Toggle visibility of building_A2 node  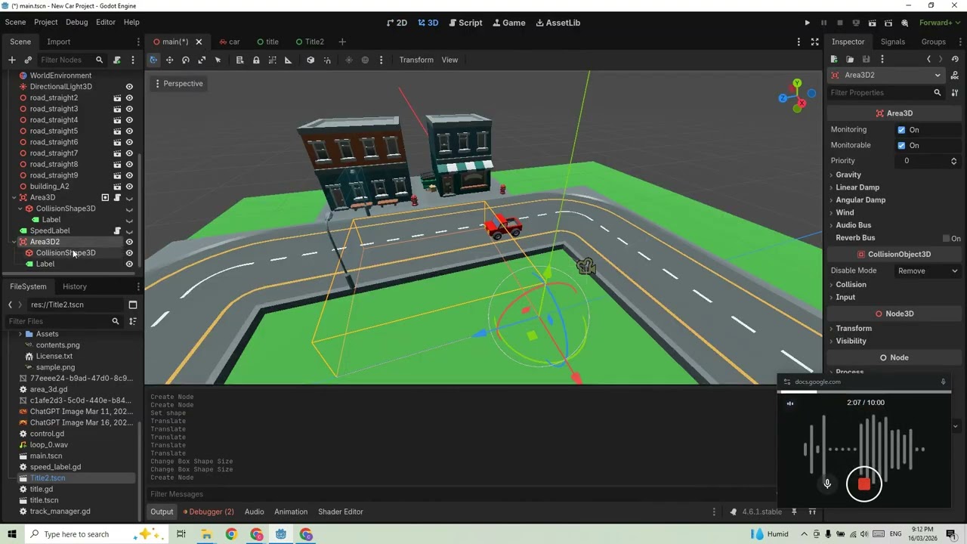(x=129, y=187)
